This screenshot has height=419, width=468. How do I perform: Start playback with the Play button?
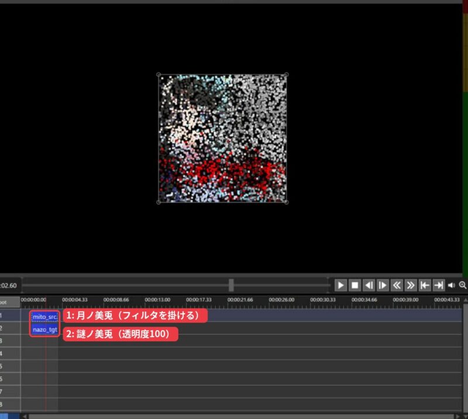click(340, 285)
